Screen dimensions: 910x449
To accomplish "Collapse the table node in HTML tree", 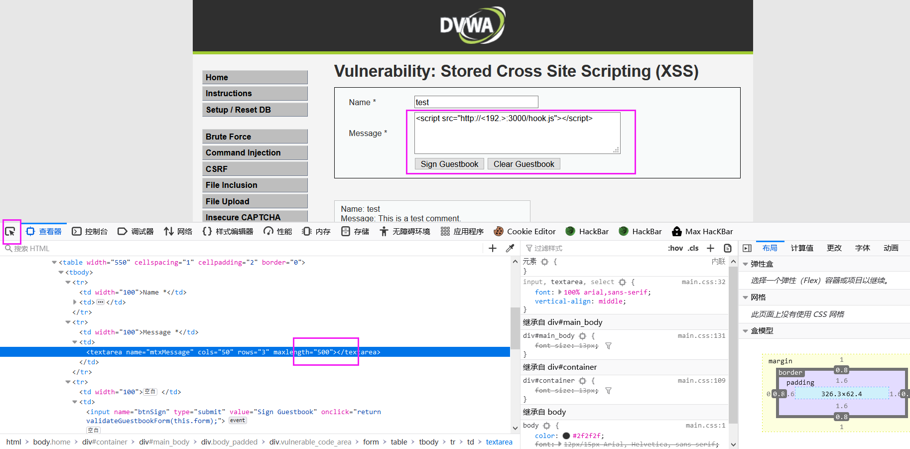I will (54, 262).
